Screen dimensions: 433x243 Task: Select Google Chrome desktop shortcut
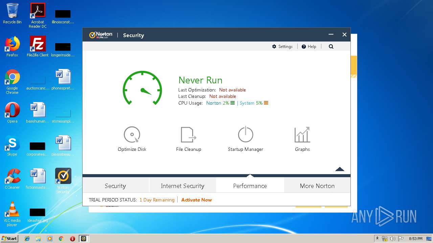point(12,82)
